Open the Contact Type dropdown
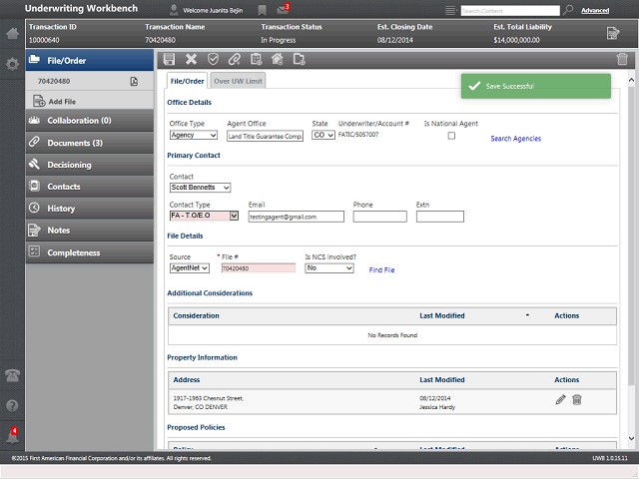Viewport: 639px width, 479px height. click(204, 216)
